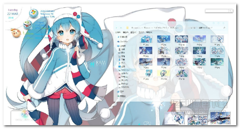The height and width of the screenshot is (129, 240).
Task: Click the desktop search input box
Action: click(217, 11)
